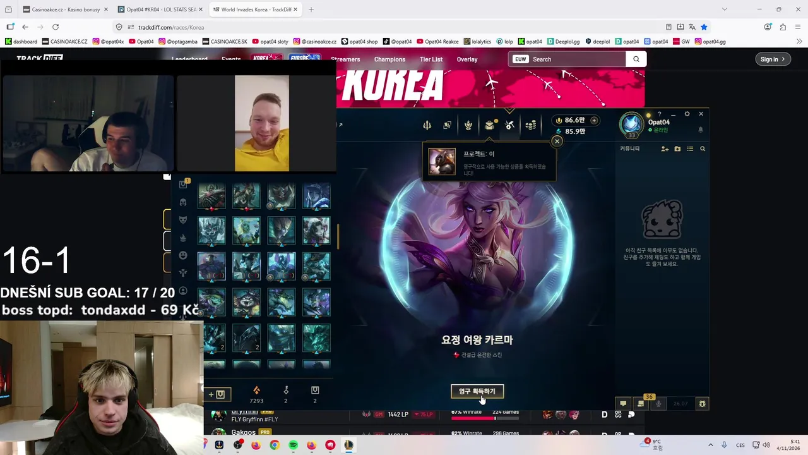Viewport: 808px width, 455px height.
Task: Open the Profile crest icon in client header
Action: [x=468, y=125]
